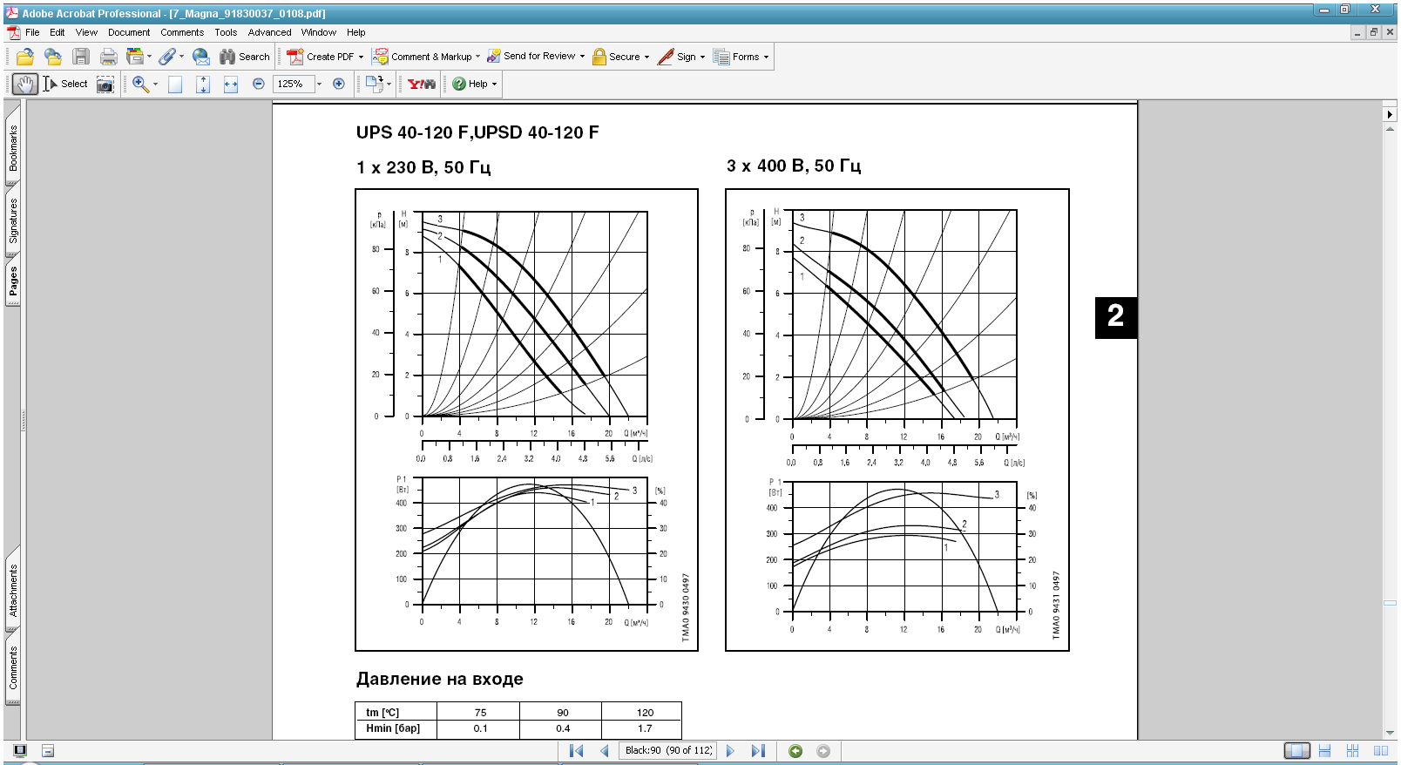This screenshot has width=1401, height=765.
Task: Expand the Comment & Markup dropdown arrow
Action: [477, 58]
